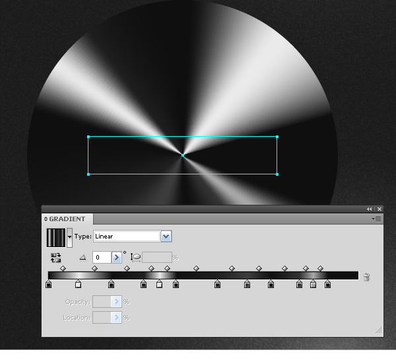Close the Gradient panel

click(379, 209)
